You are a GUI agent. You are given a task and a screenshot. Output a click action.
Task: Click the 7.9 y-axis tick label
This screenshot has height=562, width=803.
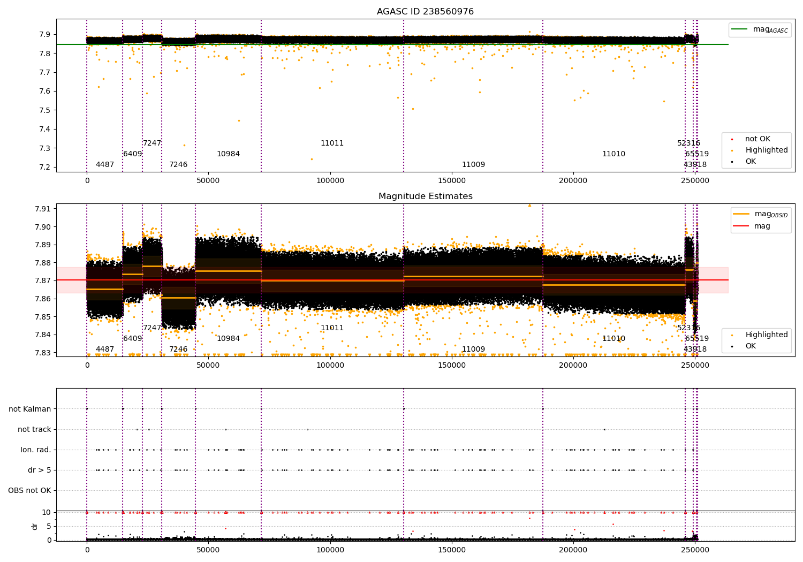click(x=44, y=35)
